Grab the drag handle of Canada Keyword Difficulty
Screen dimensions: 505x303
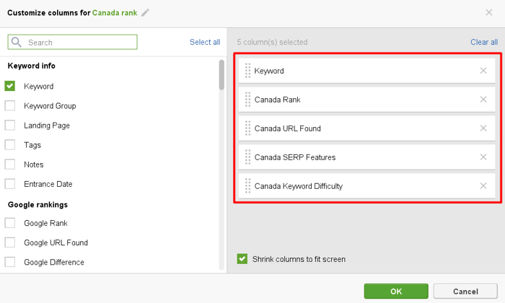[x=247, y=186]
